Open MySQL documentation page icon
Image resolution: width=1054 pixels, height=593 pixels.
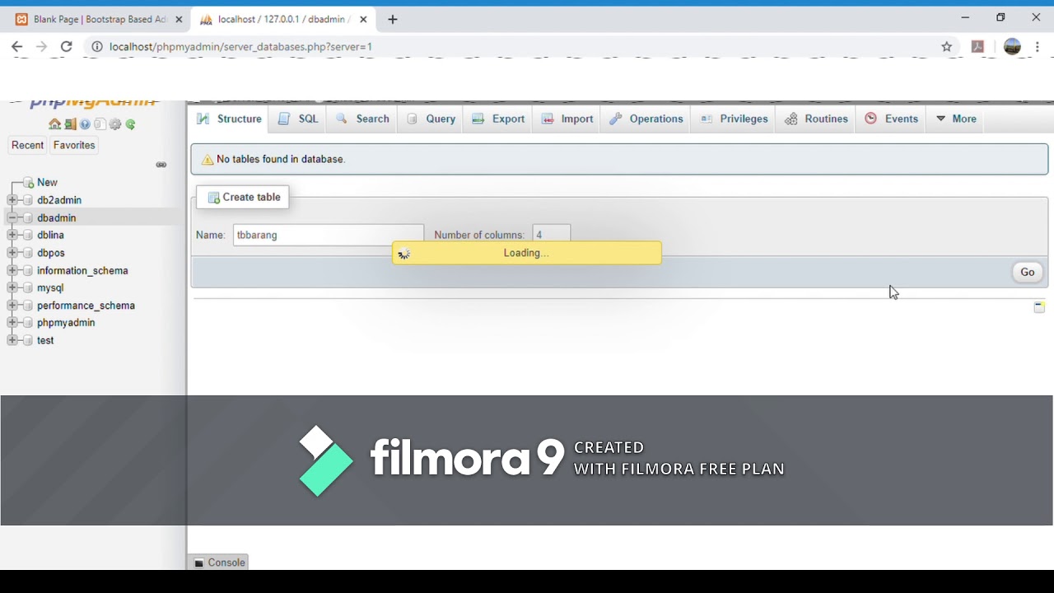click(x=100, y=124)
